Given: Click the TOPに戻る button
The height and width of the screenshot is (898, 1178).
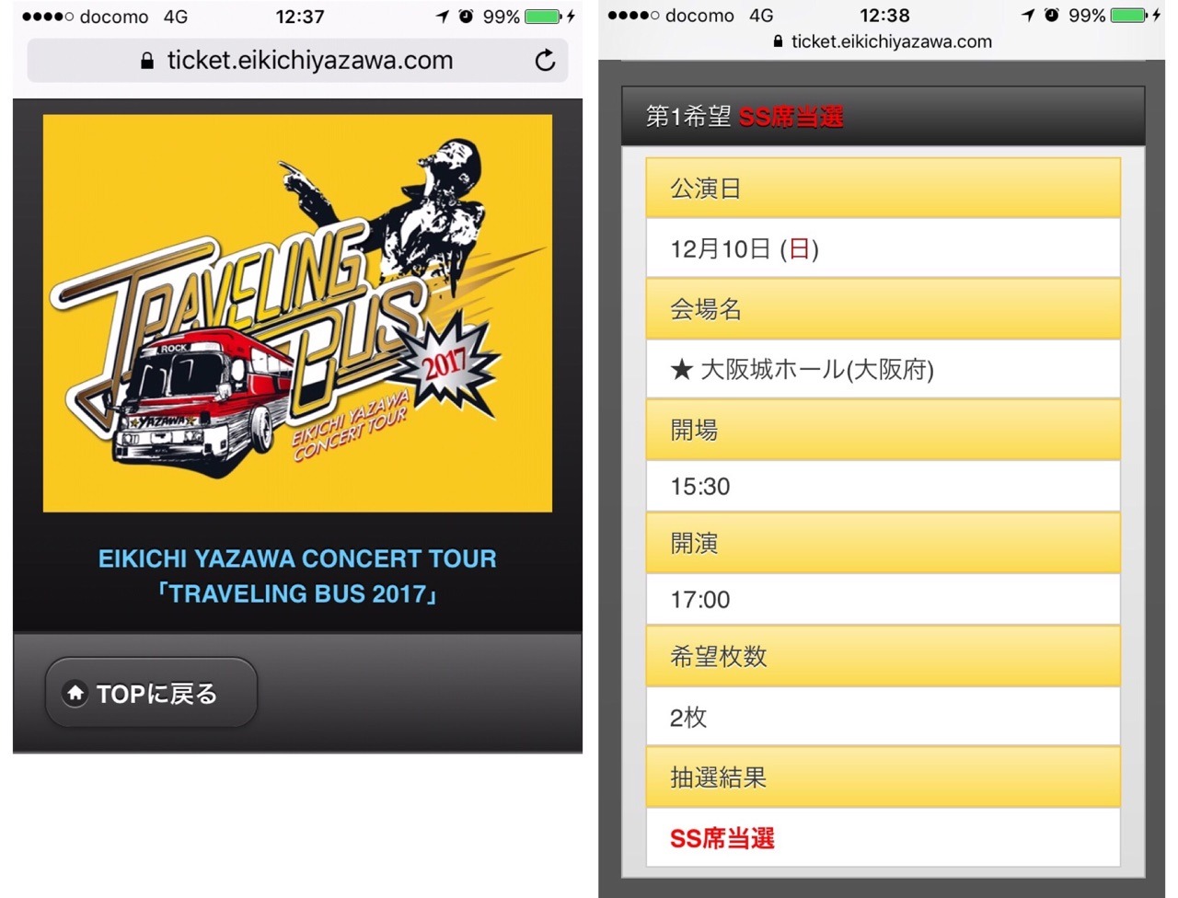Looking at the screenshot, I should [151, 693].
